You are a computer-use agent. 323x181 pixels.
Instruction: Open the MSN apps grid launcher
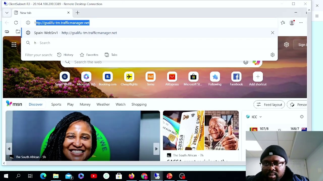point(14,45)
